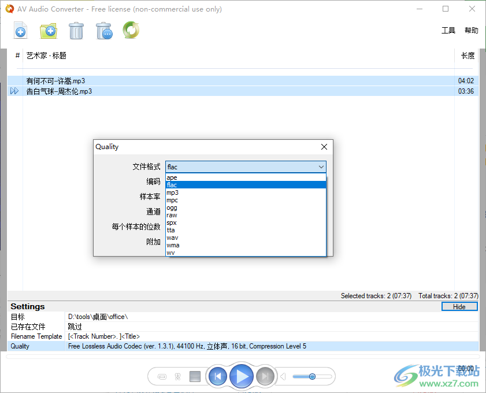Click the 目标 path D:\tools\桌面\office\
486x393 pixels.
click(x=98, y=317)
